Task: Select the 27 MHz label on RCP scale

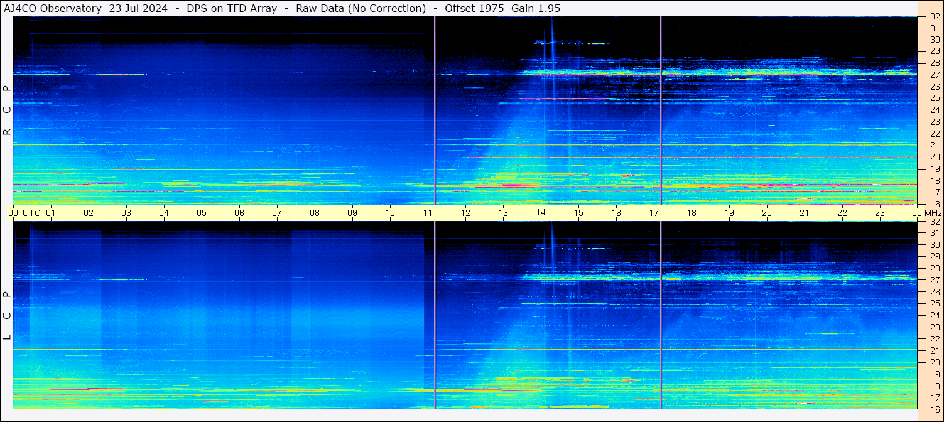Action: 934,75
